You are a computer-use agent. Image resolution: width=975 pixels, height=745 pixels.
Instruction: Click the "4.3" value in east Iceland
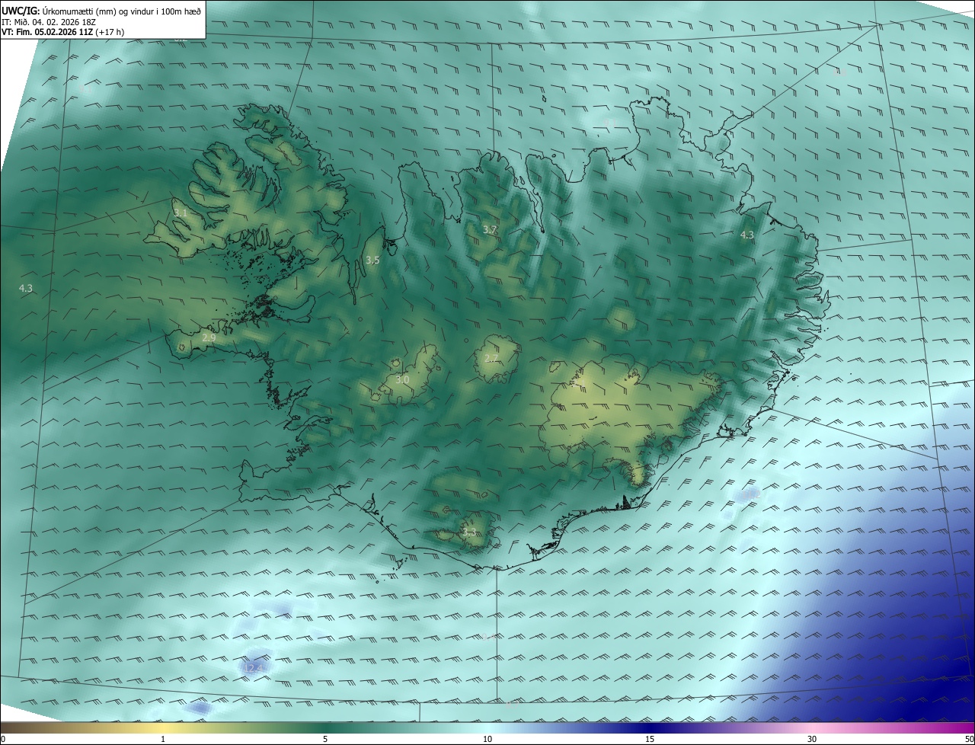pyautogui.click(x=747, y=235)
